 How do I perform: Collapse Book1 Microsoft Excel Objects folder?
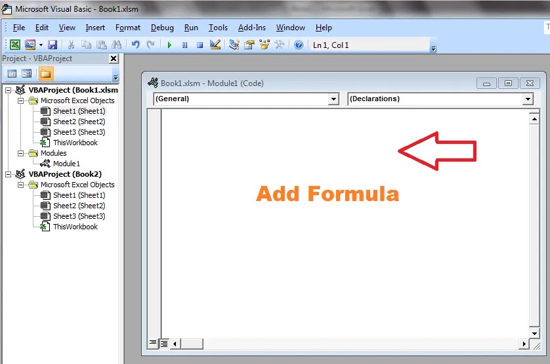coord(21,101)
